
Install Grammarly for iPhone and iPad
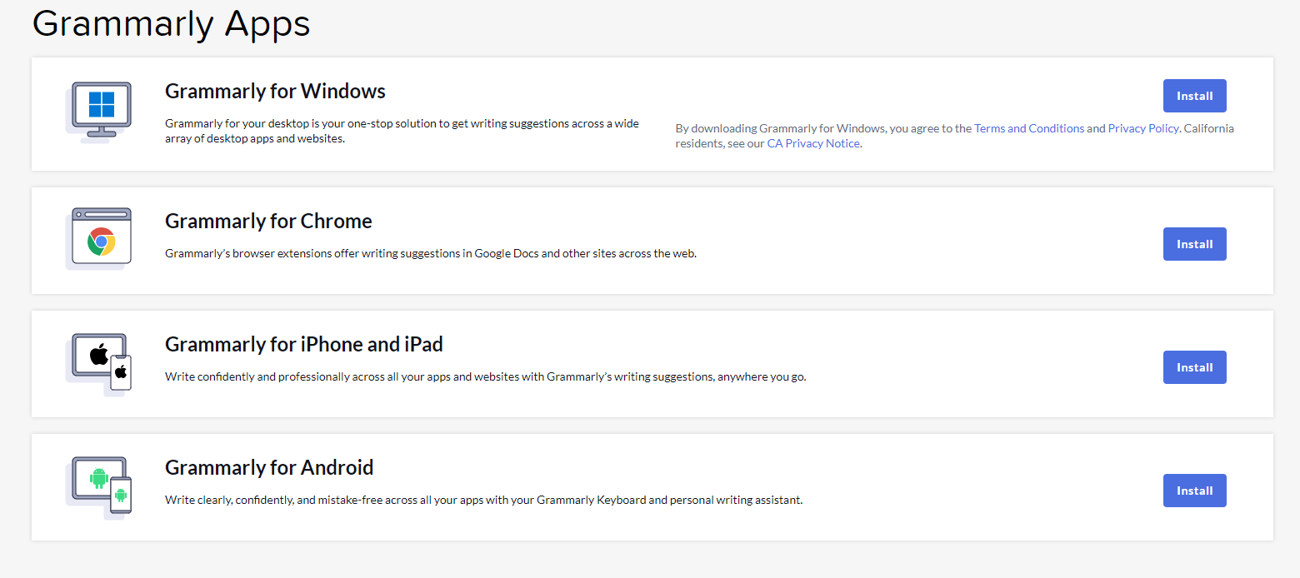(x=1194, y=367)
